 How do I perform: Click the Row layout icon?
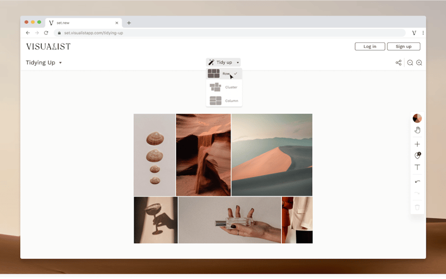[214, 74]
